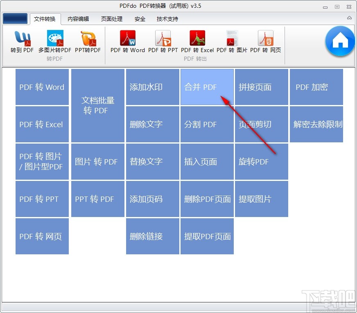Open the 文档批量转 PDF tile
This screenshot has width=357, height=313.
(98, 105)
